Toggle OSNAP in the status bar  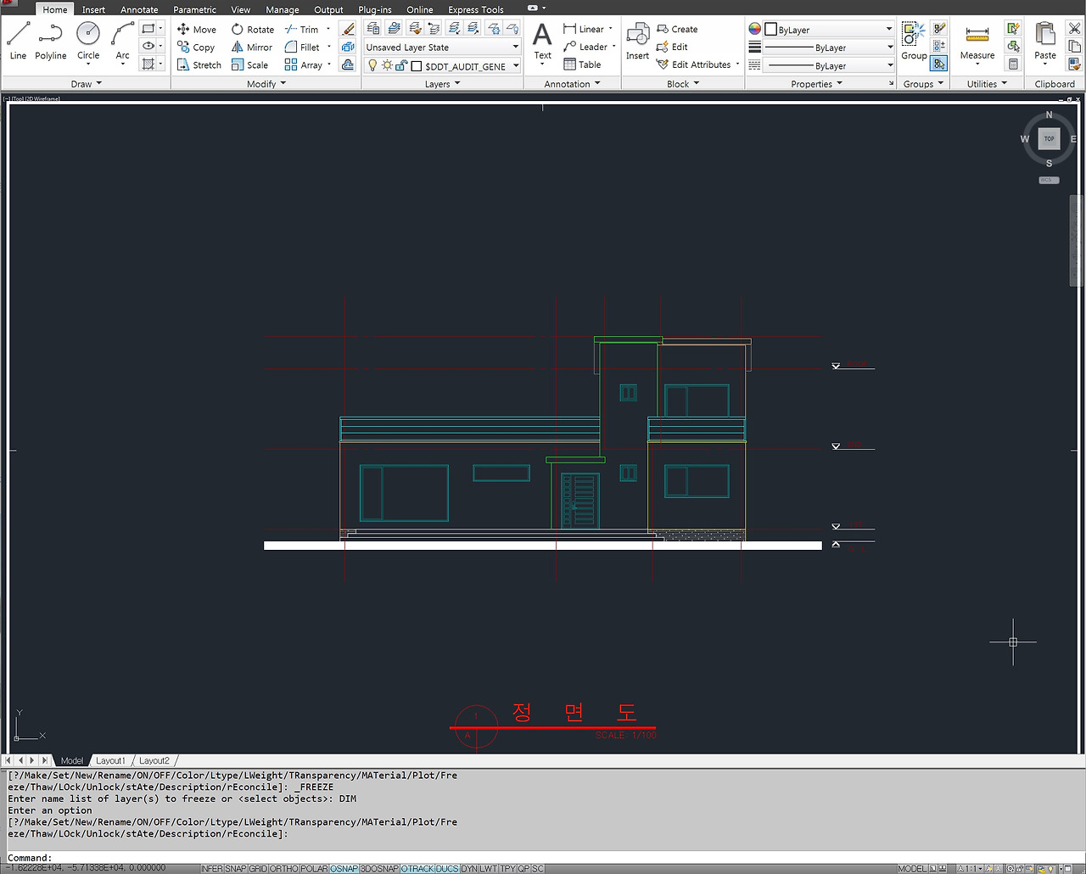pos(344,869)
